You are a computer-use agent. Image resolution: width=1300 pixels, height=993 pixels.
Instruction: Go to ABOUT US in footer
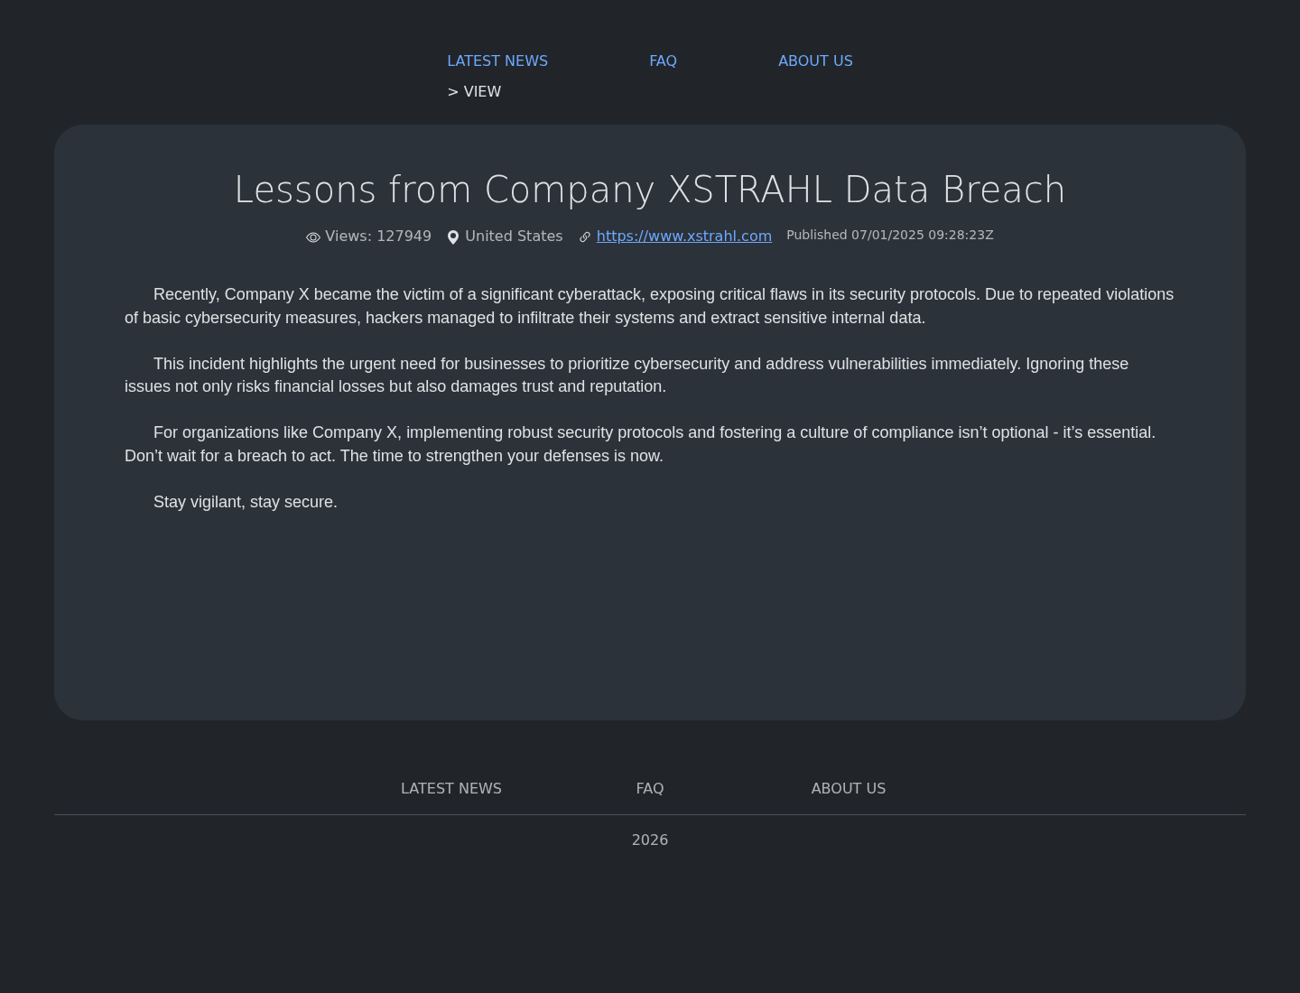[849, 788]
